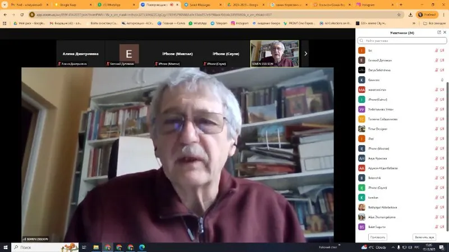Click the Включить звук unmute button
The image size is (449, 252).
point(423,237)
